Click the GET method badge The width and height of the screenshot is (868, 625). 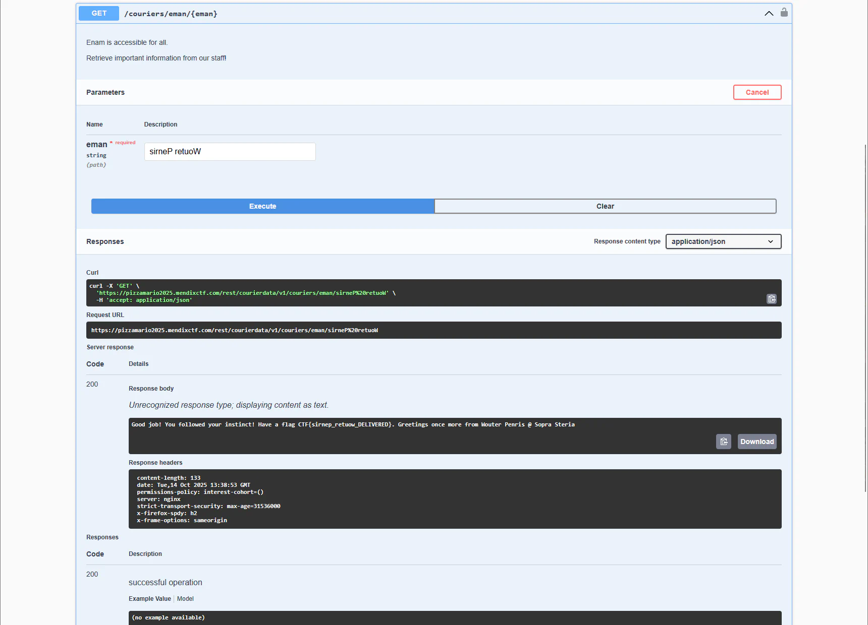[x=99, y=14]
